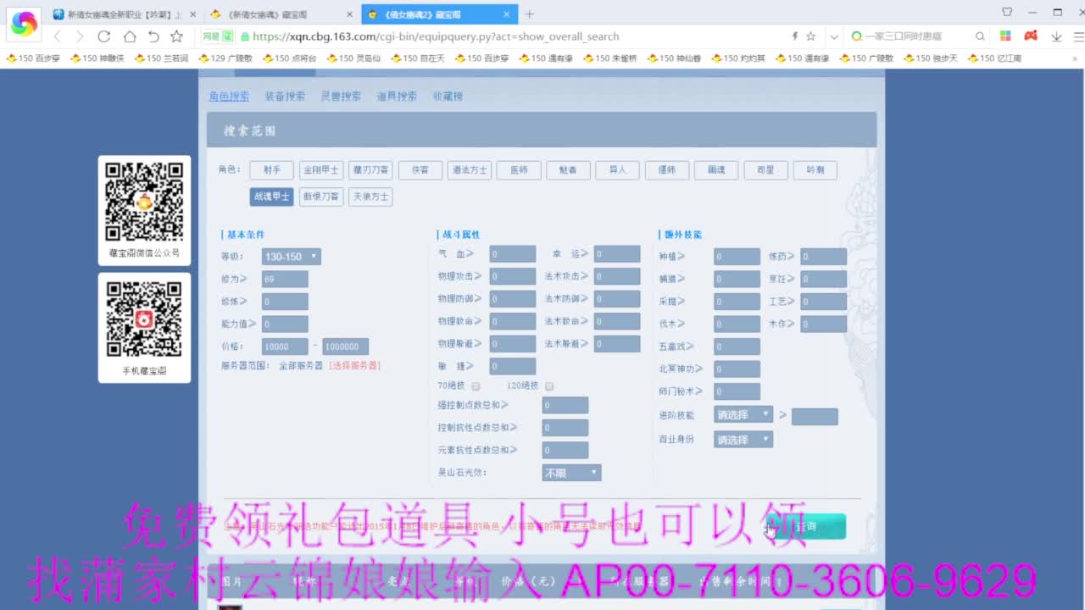Click the price input showing 10000
The width and height of the screenshot is (1085, 610).
point(284,346)
